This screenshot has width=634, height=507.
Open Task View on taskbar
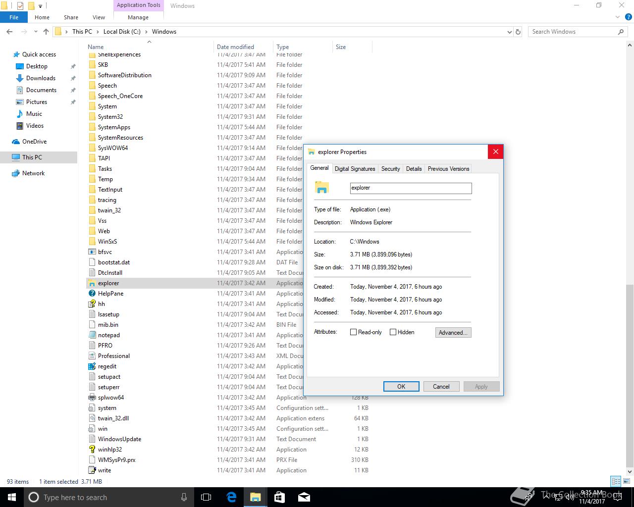(x=206, y=497)
